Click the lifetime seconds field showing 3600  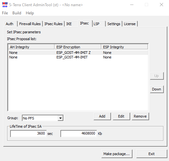[x=28, y=134]
